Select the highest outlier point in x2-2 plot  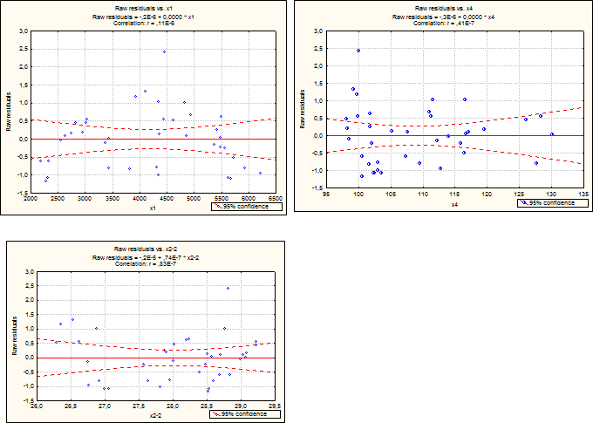pyautogui.click(x=228, y=289)
